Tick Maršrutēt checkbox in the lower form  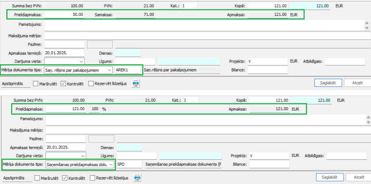click(x=38, y=178)
